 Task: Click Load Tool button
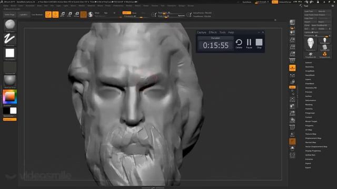pyautogui.click(x=311, y=11)
